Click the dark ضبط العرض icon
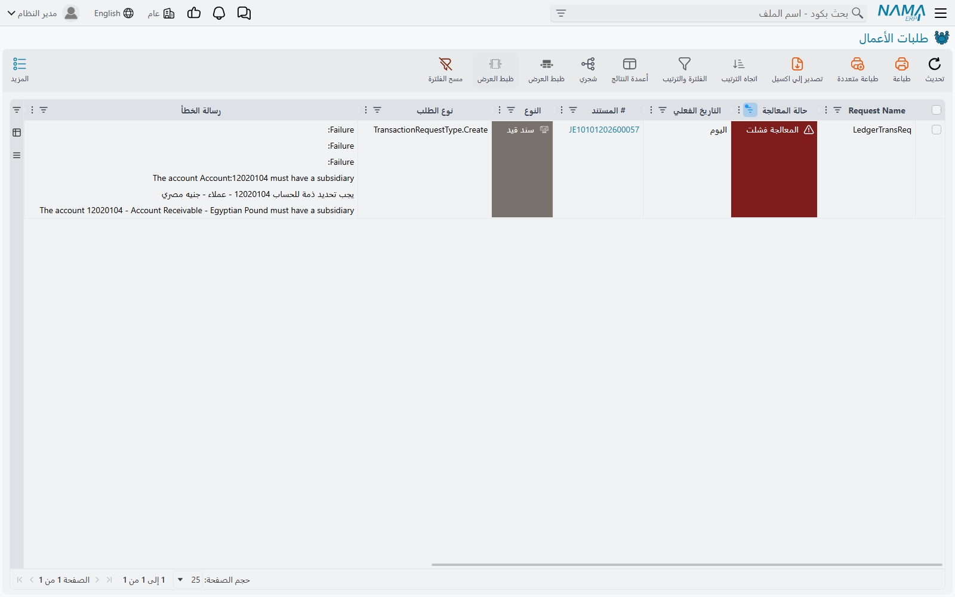The height and width of the screenshot is (597, 955). (x=546, y=64)
